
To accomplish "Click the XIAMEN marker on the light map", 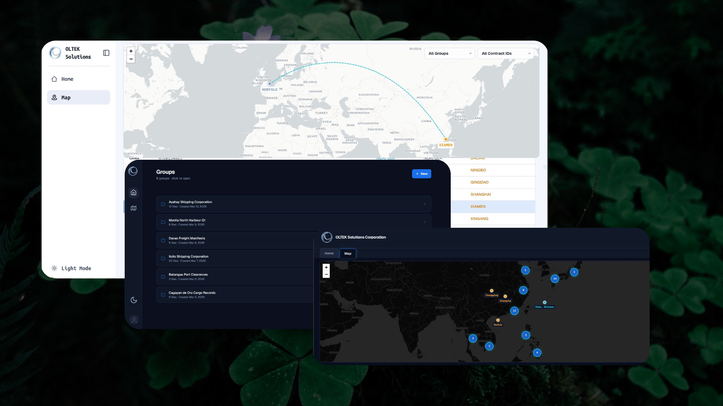I will coord(445,139).
